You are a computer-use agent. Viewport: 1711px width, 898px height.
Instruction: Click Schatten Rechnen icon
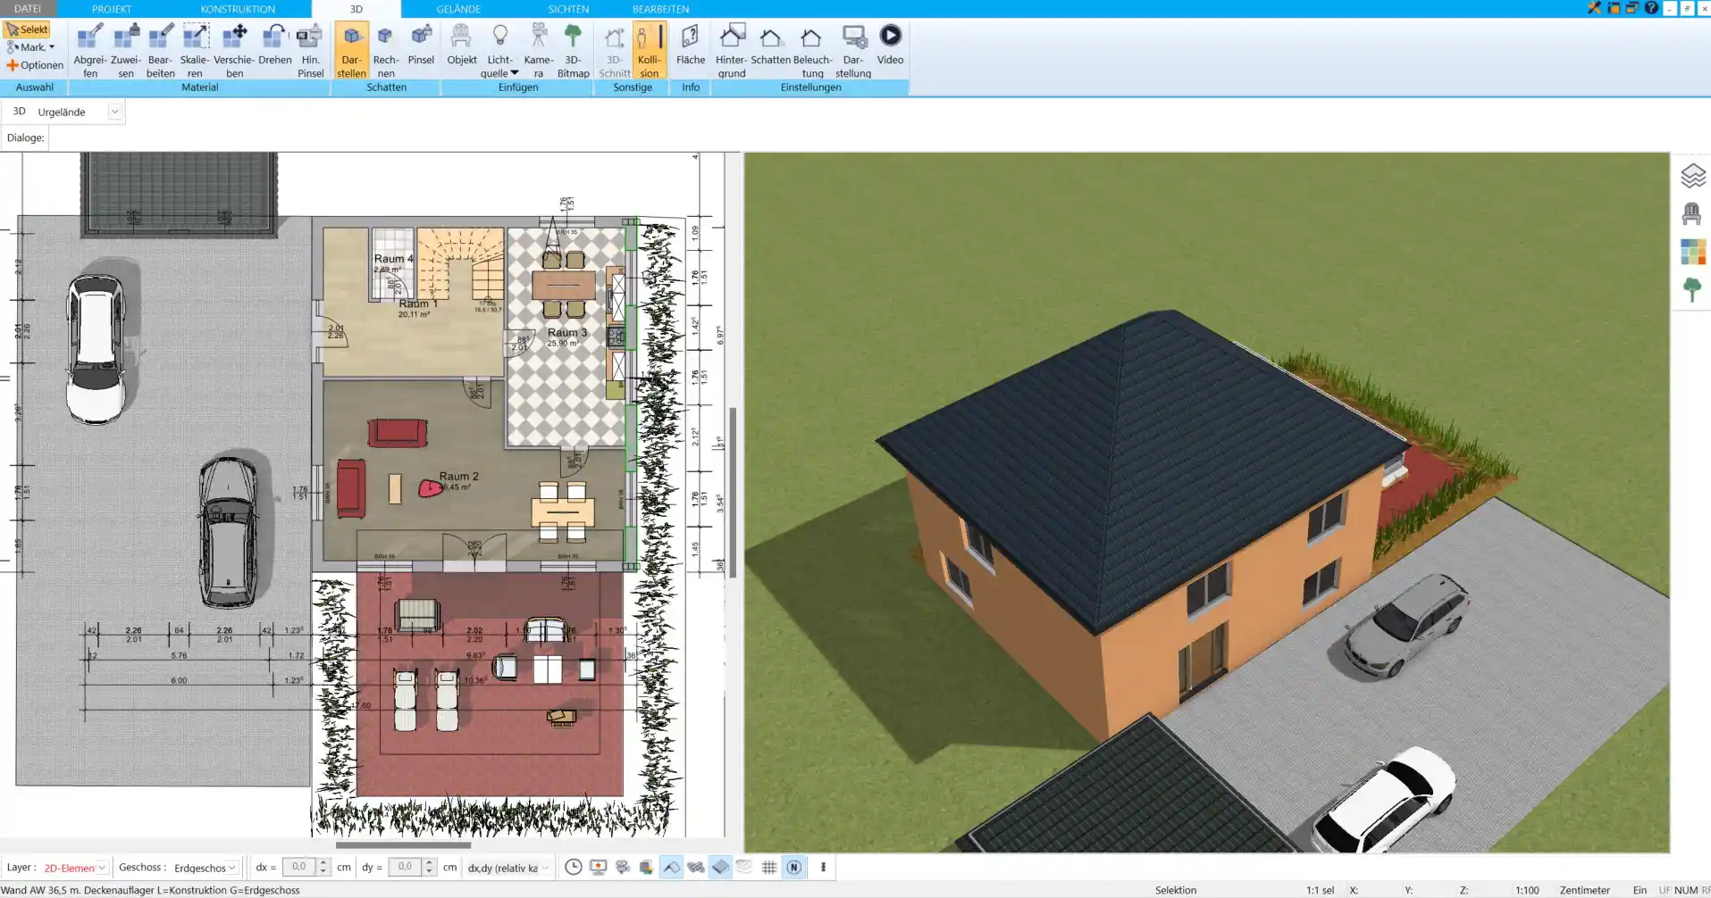[386, 51]
